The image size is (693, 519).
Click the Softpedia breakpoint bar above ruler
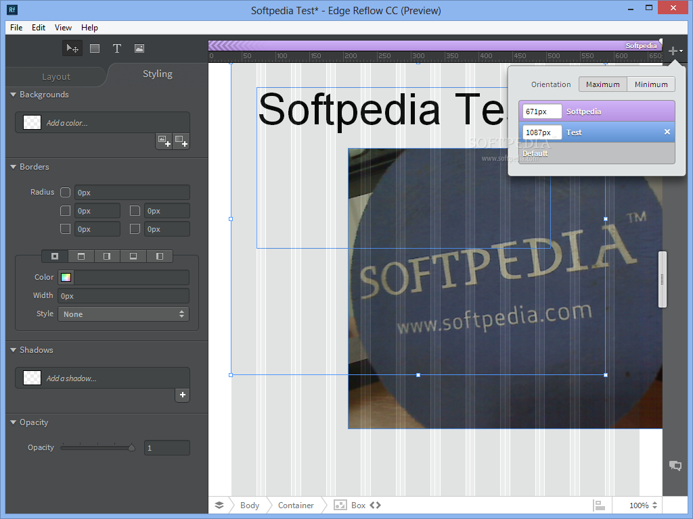[435, 45]
